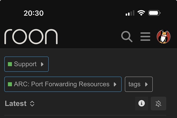Tap the penguin user avatar

click(163, 37)
